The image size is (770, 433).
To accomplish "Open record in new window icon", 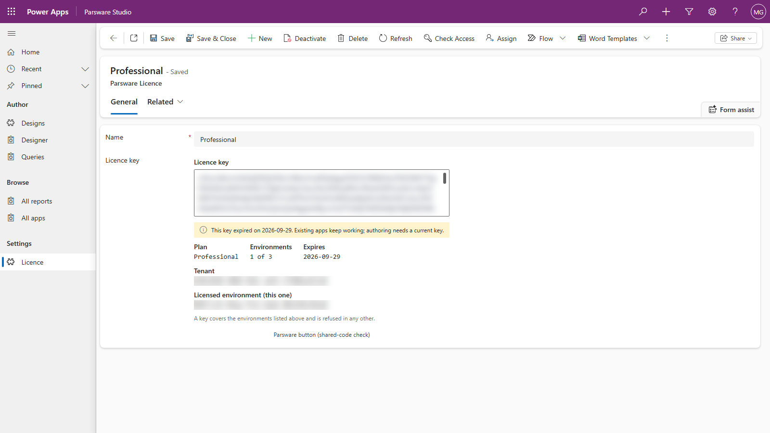I will (x=134, y=38).
